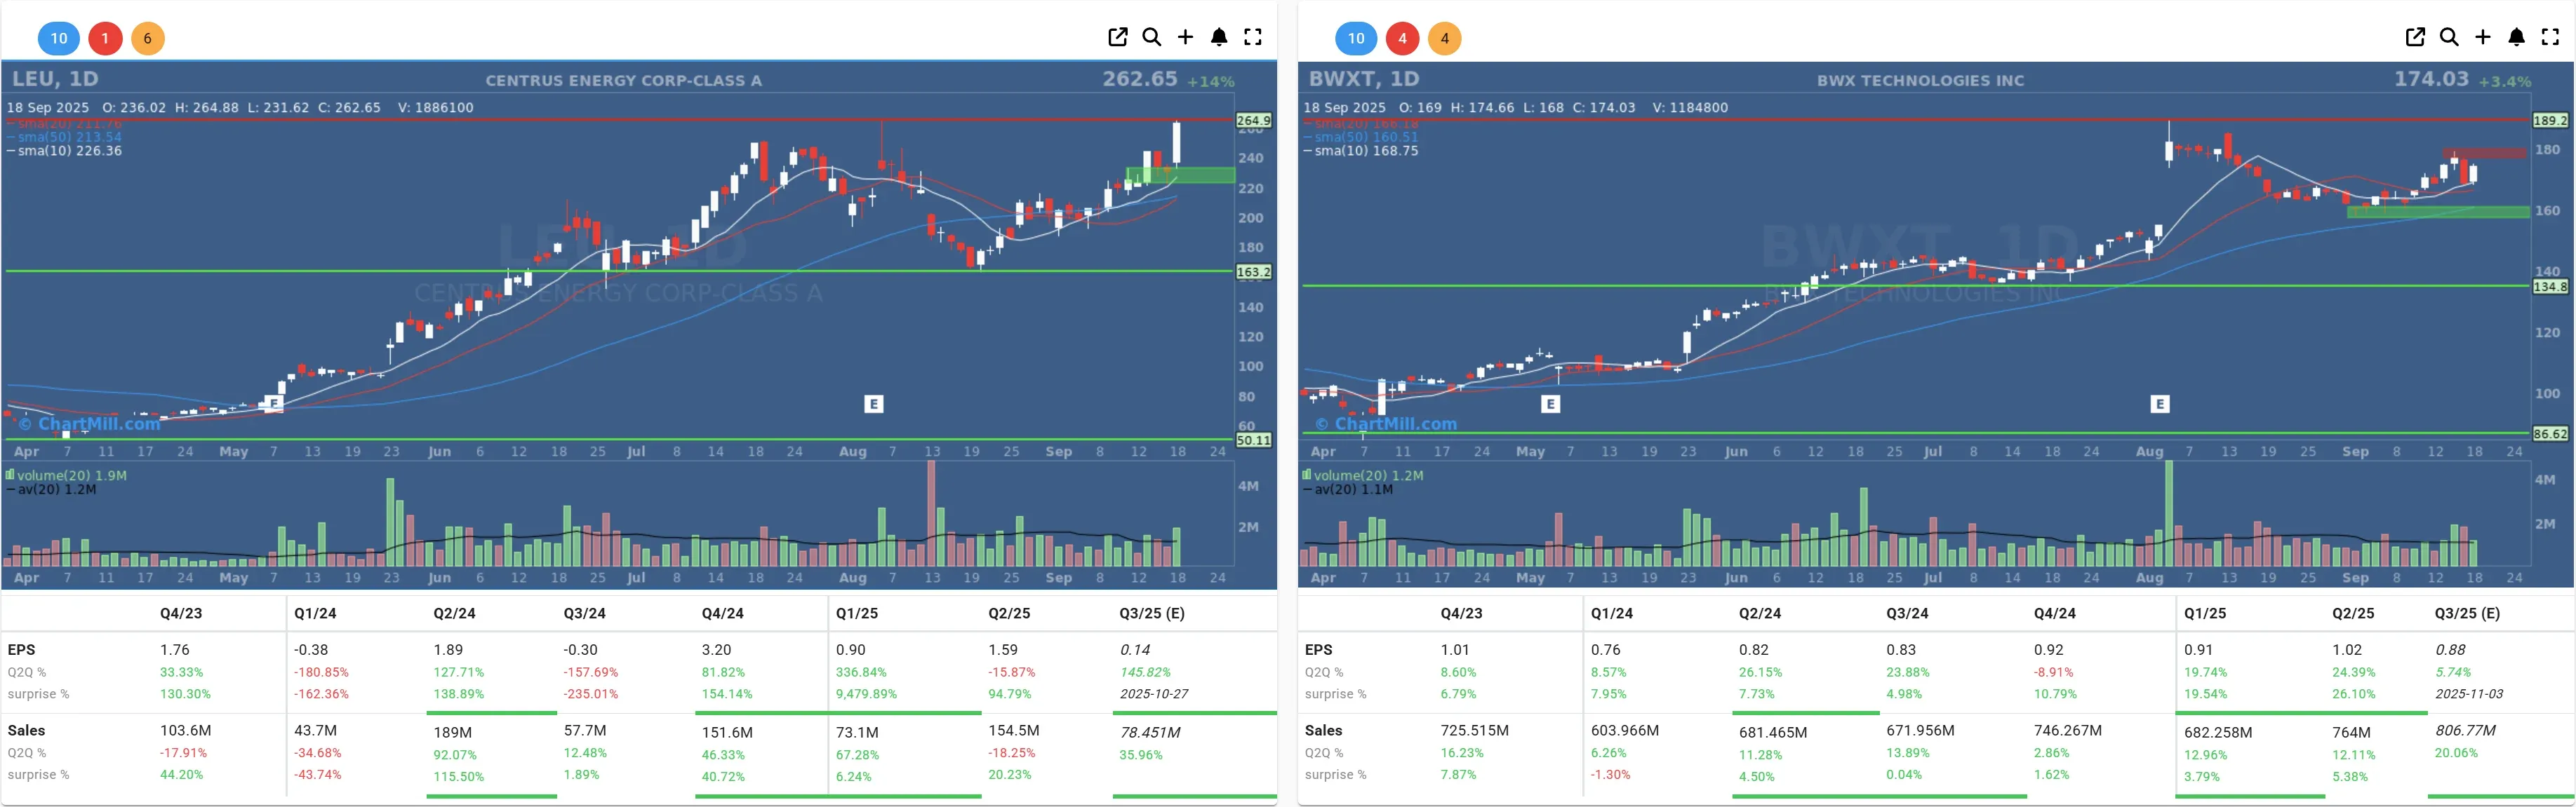Viewport: 2576px width, 807px height.
Task: Click LEU Q3/25 sales estimate 78.451M
Action: click(1150, 732)
